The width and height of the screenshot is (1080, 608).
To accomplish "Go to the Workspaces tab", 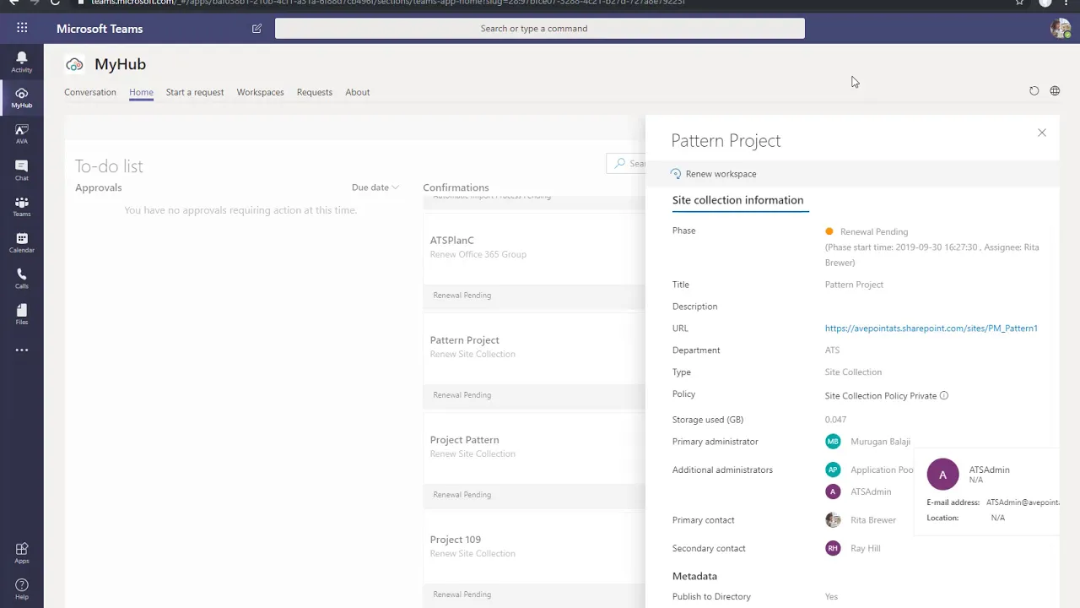I will pyautogui.click(x=260, y=92).
